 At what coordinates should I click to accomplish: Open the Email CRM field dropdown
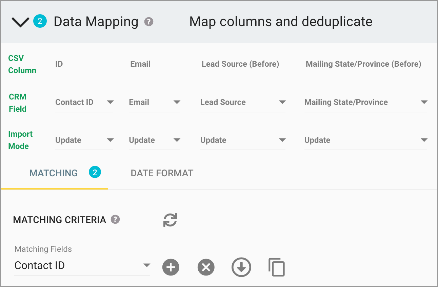tap(177, 102)
